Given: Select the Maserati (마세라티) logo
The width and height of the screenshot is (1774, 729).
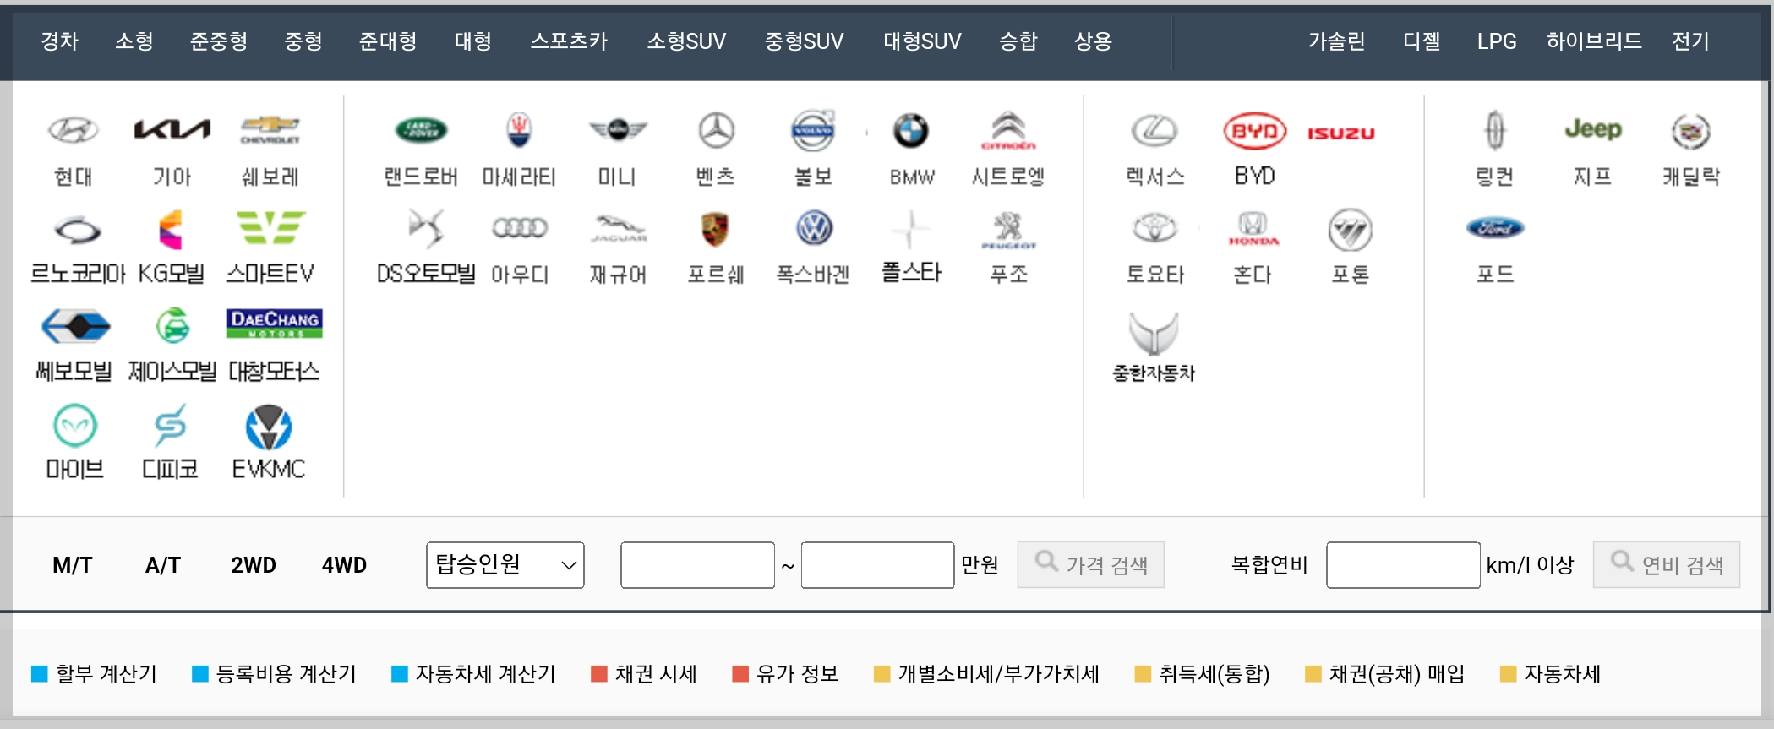Looking at the screenshot, I should (x=519, y=130).
